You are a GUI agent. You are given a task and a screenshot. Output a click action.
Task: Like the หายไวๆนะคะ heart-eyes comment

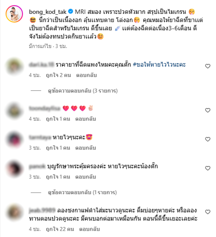208,139
